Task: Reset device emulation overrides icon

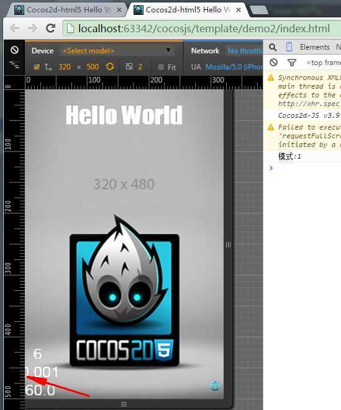Action: (x=14, y=50)
